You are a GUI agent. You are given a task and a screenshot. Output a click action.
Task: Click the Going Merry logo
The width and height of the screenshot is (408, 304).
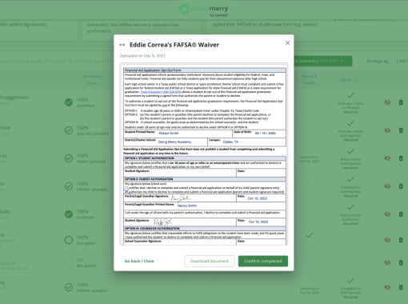[204, 10]
